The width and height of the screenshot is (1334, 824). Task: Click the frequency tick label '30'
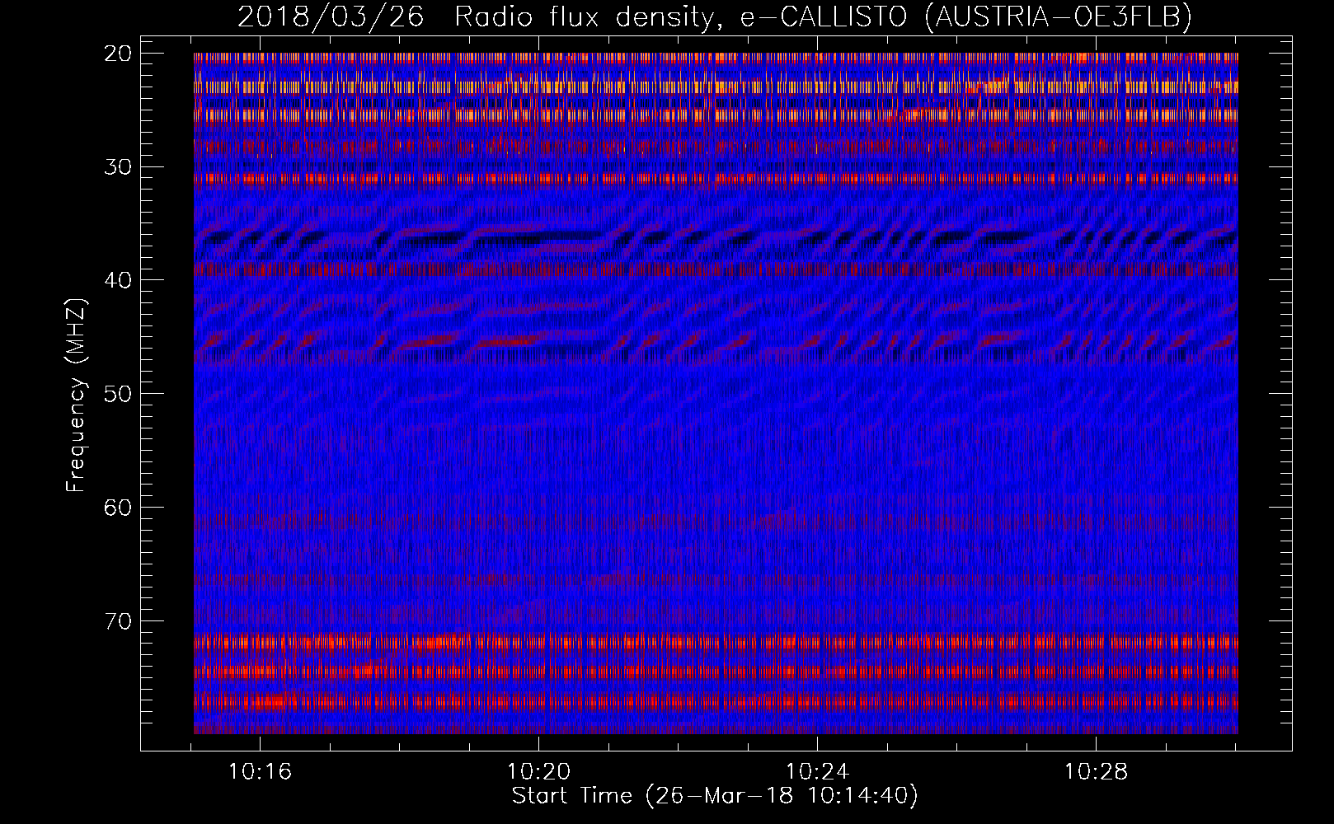(118, 166)
